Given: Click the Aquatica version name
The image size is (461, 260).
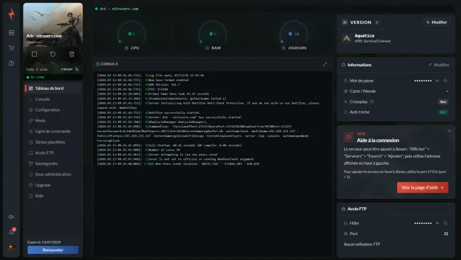Looking at the screenshot, I should click(x=364, y=36).
